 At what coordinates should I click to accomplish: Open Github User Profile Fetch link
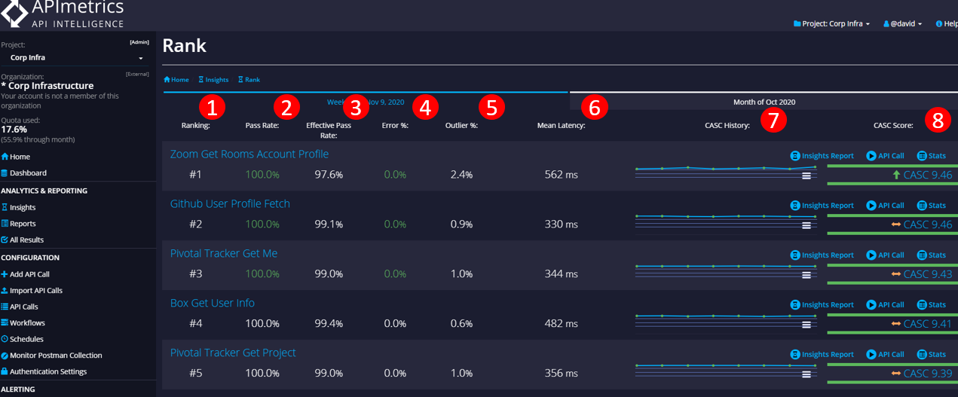coord(230,204)
